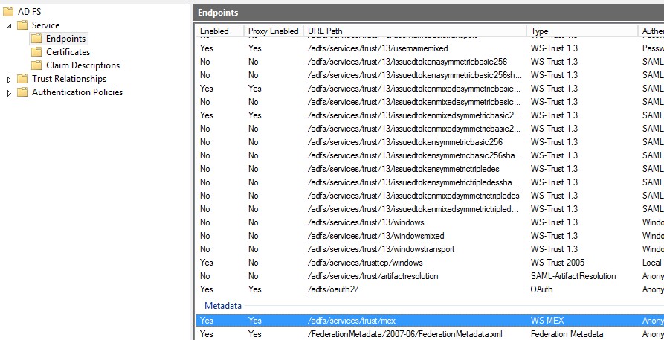Click the SAML-ArtifactResolution type cell

tap(573, 276)
